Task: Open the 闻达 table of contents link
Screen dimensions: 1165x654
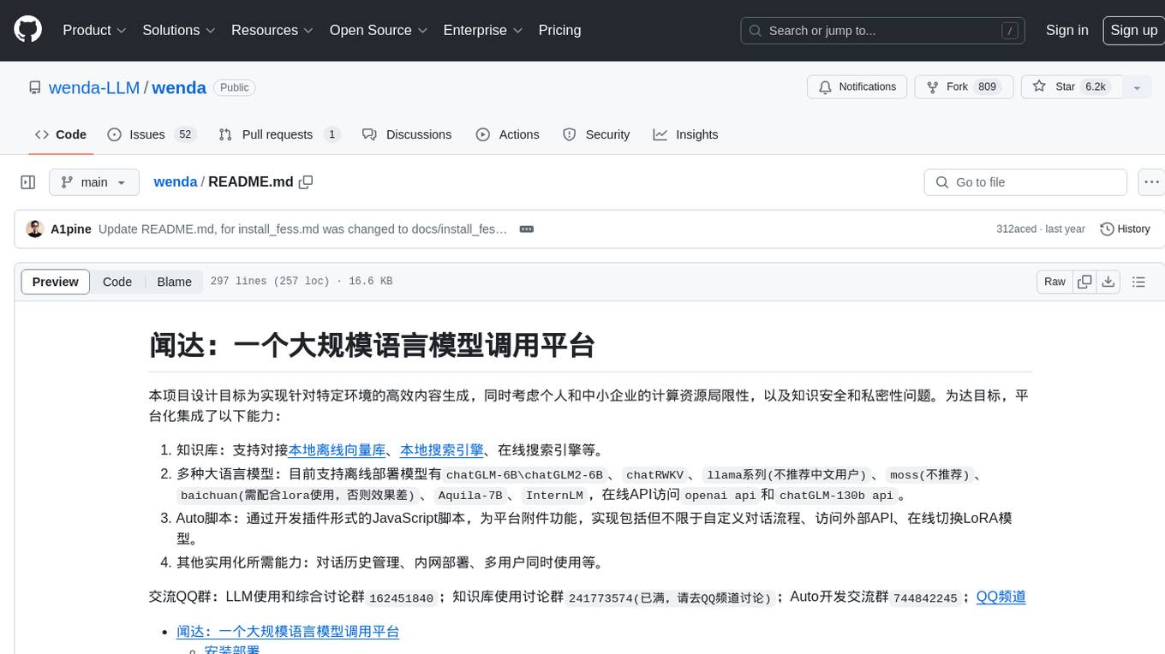Action: pyautogui.click(x=288, y=631)
